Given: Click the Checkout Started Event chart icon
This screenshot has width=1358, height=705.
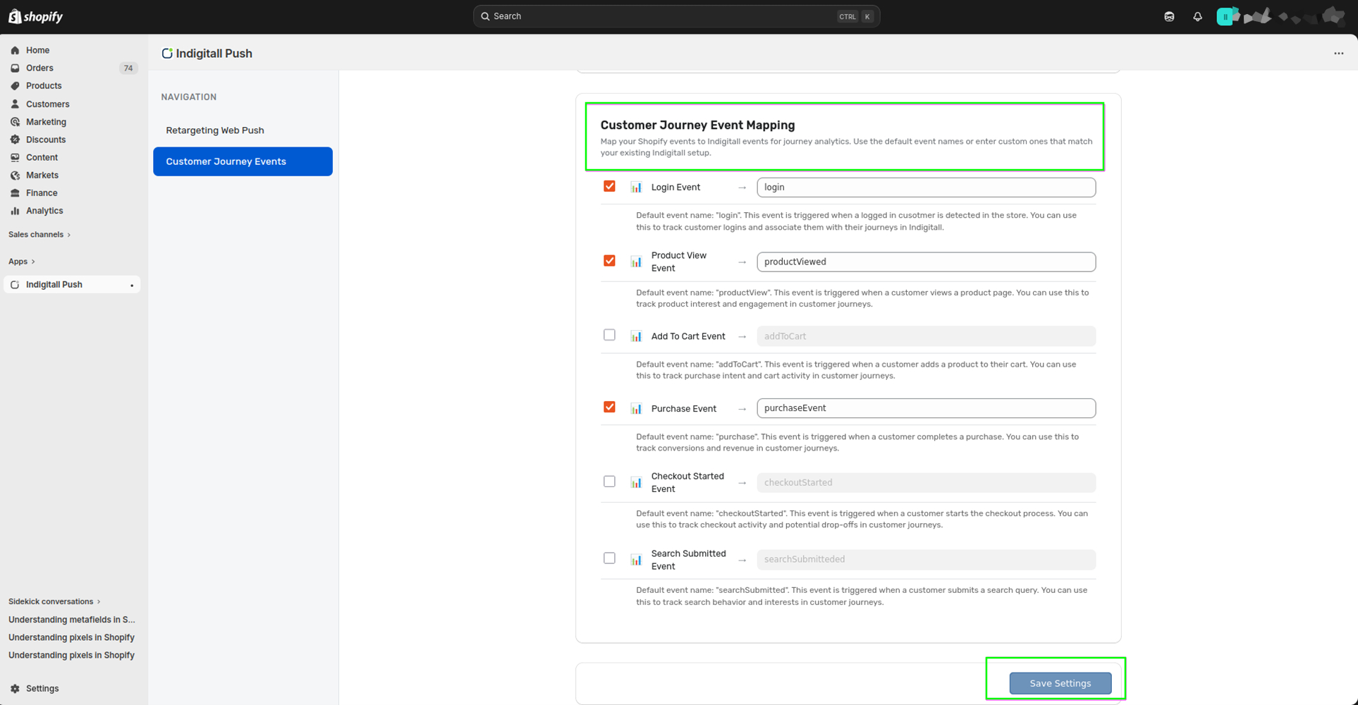Looking at the screenshot, I should (636, 483).
